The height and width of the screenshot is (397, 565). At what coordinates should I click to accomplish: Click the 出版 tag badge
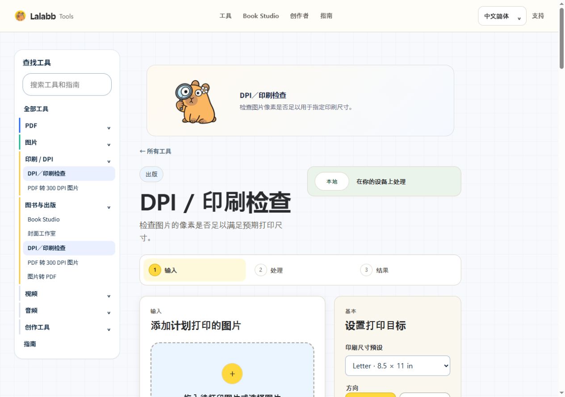151,174
